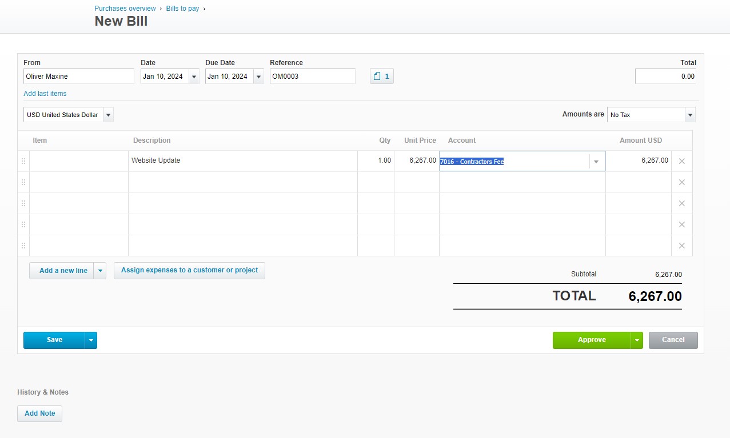Expand the Save button options arrow

[91, 340]
